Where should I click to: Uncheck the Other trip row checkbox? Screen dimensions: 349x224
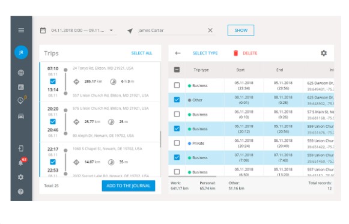pos(177,100)
